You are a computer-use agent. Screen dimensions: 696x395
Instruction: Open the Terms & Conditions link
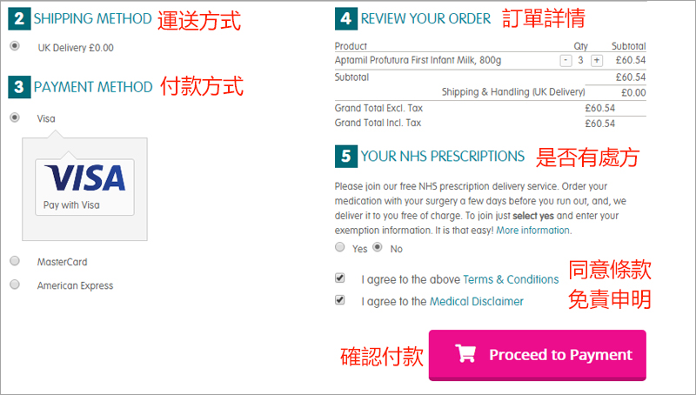[511, 279]
